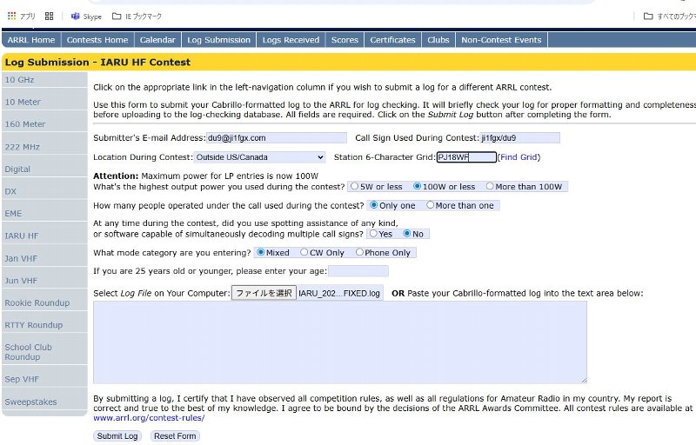
Task: Select 160 Meter contest in sidebar
Action: (25, 124)
